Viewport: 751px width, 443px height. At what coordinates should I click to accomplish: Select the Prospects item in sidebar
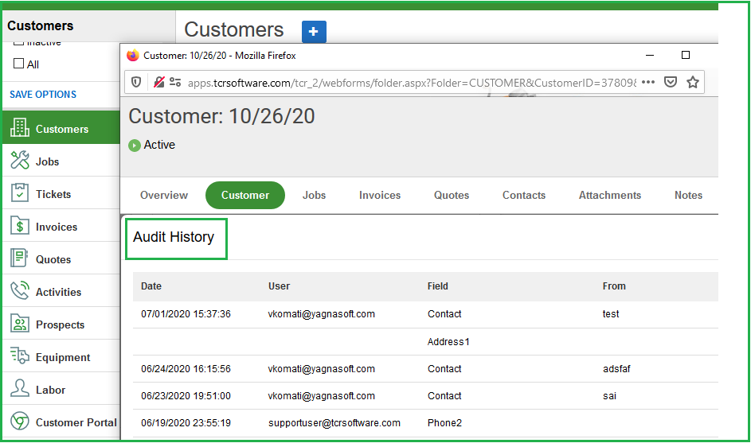click(60, 324)
